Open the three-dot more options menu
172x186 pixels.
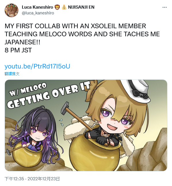click(x=165, y=7)
